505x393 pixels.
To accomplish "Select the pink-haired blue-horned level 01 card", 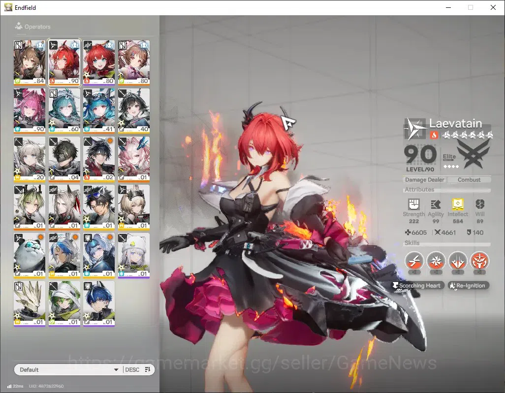I will [x=134, y=159].
